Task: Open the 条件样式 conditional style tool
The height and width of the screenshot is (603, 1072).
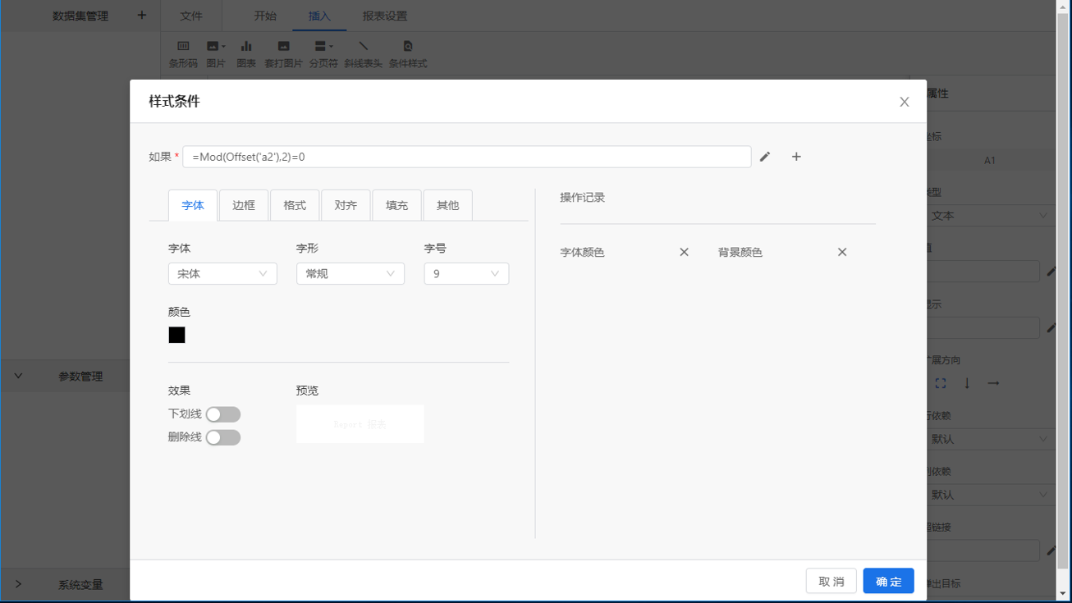Action: pyautogui.click(x=408, y=53)
